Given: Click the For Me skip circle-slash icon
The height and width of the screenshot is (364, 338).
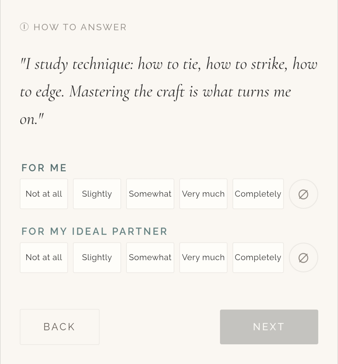Looking at the screenshot, I should point(303,194).
